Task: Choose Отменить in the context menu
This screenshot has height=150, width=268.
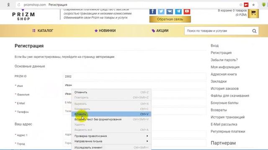Action: (111, 92)
